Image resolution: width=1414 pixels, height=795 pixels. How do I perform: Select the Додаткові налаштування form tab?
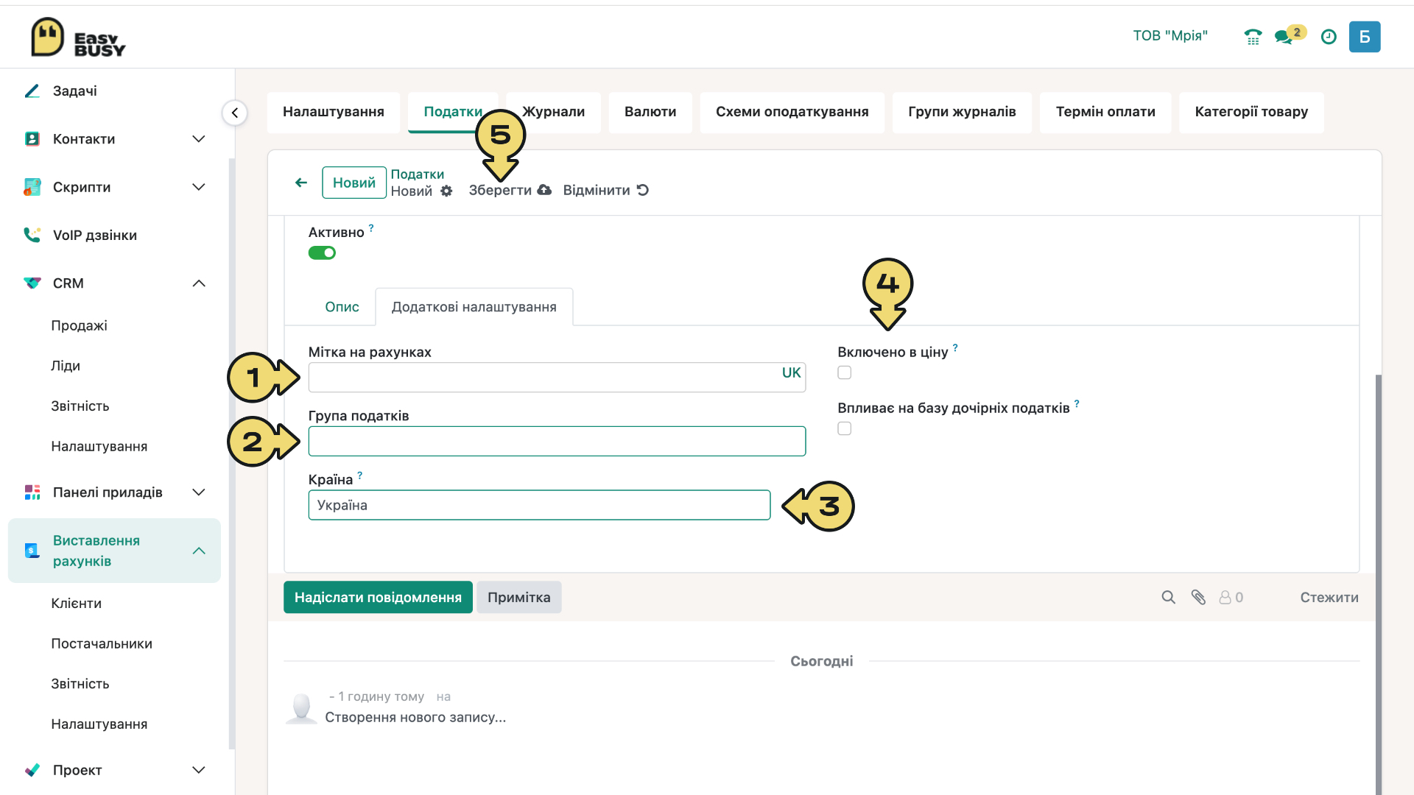point(474,307)
